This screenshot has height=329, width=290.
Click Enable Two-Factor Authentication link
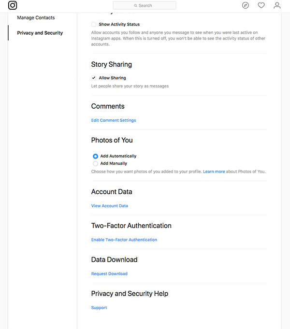(124, 240)
